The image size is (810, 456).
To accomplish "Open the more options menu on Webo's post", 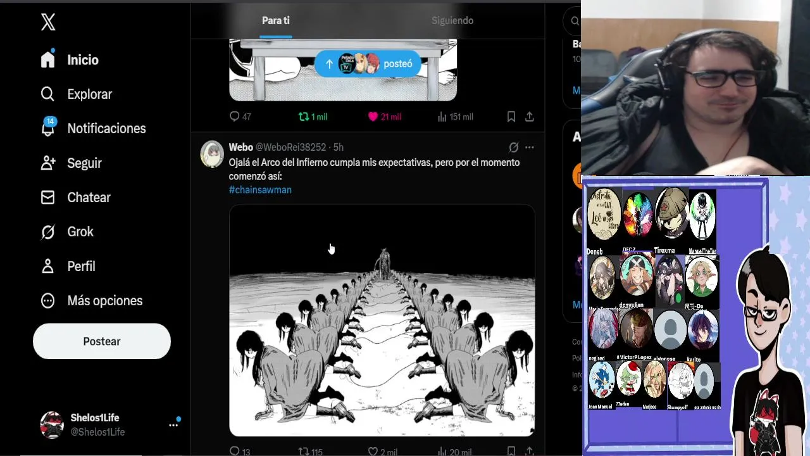I will [530, 148].
